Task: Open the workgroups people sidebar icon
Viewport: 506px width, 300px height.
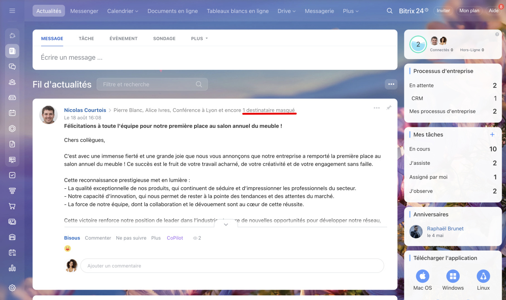Action: (12, 82)
